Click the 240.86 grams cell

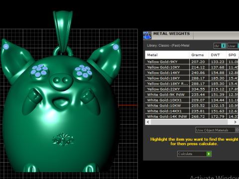pos(199,73)
